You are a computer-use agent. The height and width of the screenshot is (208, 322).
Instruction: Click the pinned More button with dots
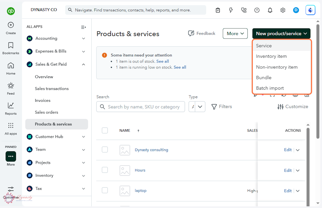pos(11,156)
